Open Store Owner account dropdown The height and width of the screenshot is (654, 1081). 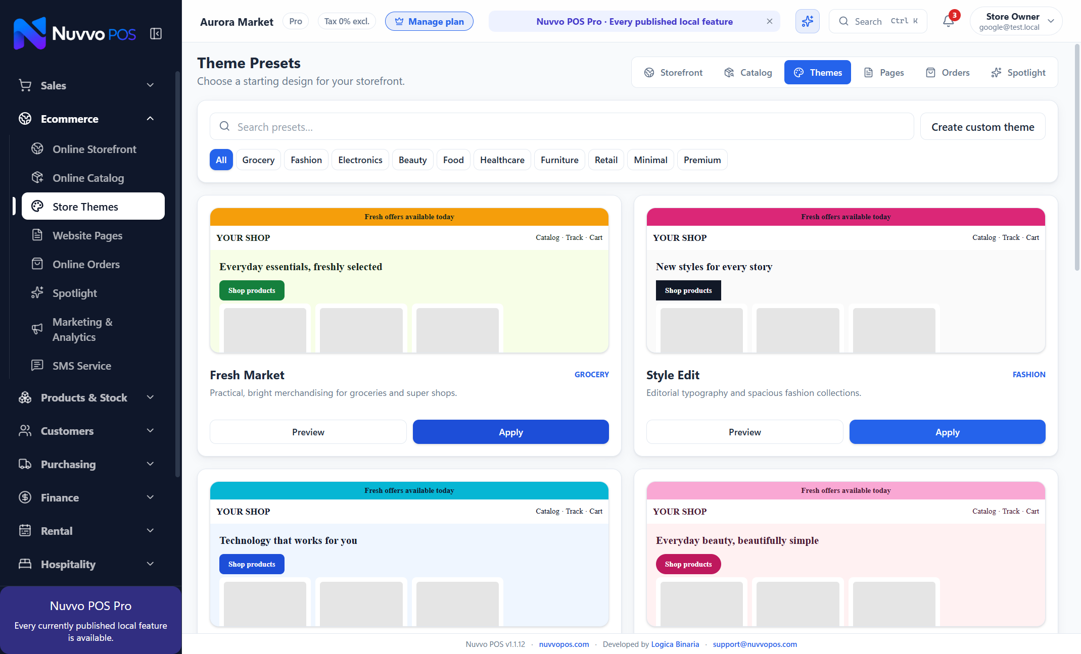pyautogui.click(x=1016, y=21)
